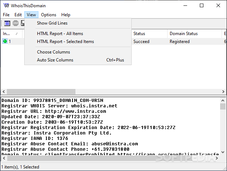Select Auto Size Columns entry
The height and width of the screenshot is (171, 227).
(x=78, y=60)
